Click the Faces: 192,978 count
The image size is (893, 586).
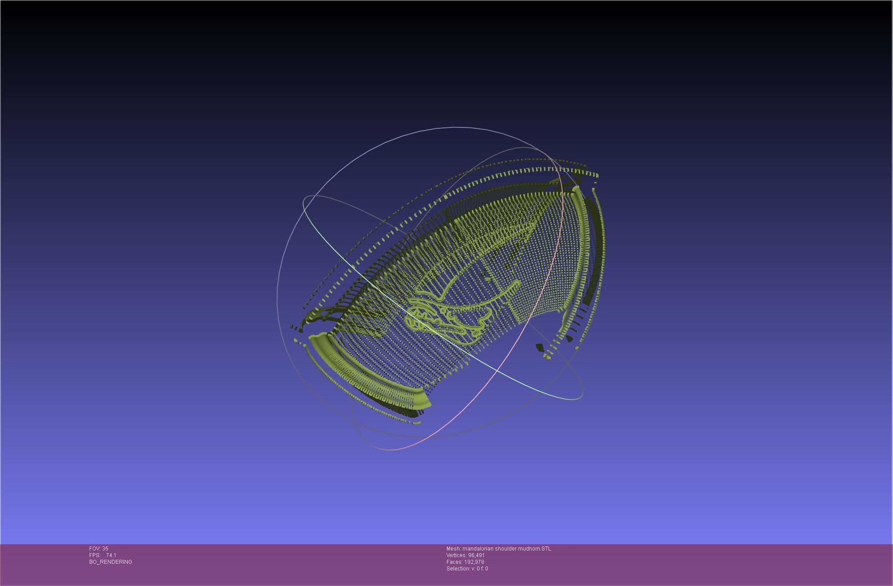pos(465,562)
